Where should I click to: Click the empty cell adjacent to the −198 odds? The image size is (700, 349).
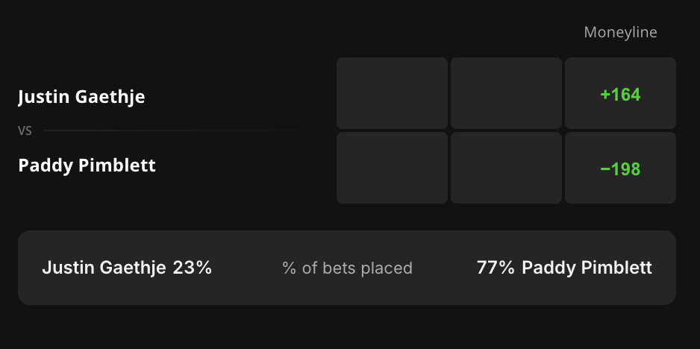(x=506, y=168)
